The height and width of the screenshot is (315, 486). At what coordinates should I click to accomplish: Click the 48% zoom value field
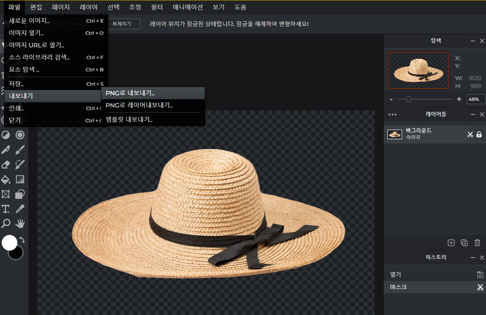point(476,99)
